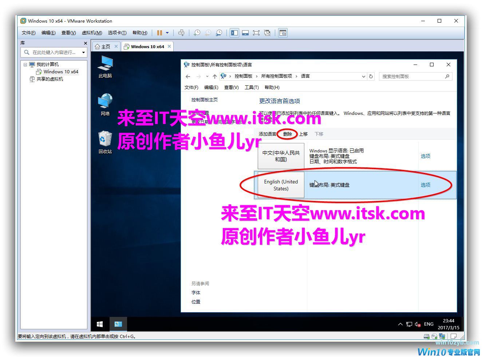The image size is (482, 357).
Task: Open the 选项卡(T) menu
Action: point(117,33)
